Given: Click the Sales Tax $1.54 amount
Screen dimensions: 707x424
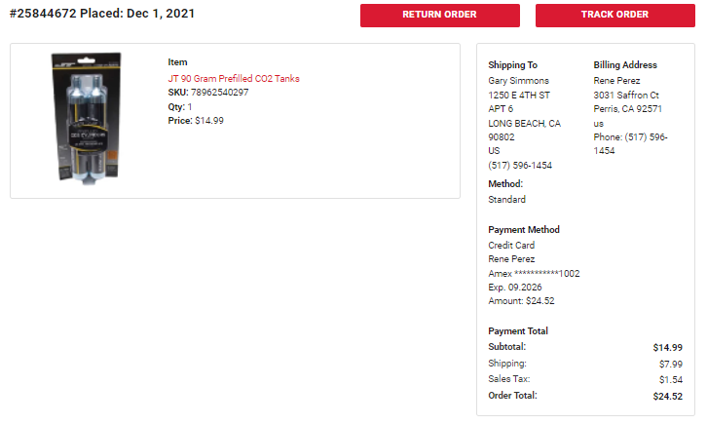Looking at the screenshot, I should coord(670,380).
